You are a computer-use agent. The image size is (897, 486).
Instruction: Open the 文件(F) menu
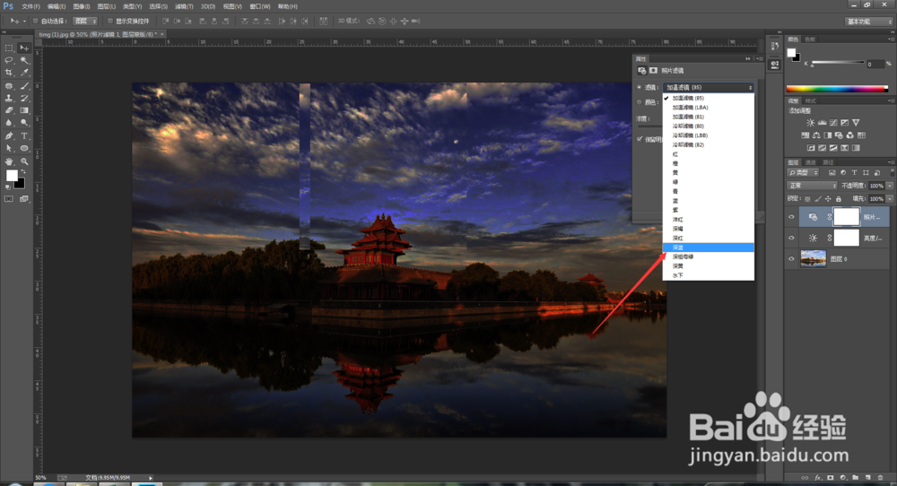pyautogui.click(x=30, y=6)
